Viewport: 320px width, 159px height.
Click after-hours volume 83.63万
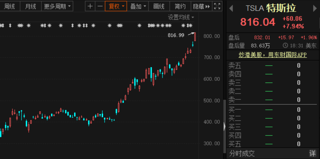260,46
